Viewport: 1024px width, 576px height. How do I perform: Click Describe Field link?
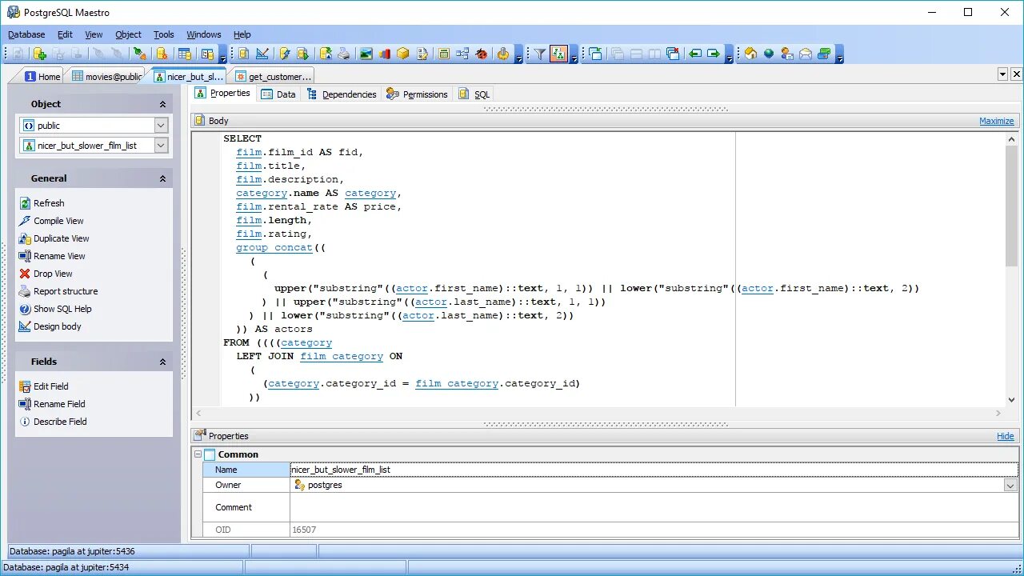(60, 422)
